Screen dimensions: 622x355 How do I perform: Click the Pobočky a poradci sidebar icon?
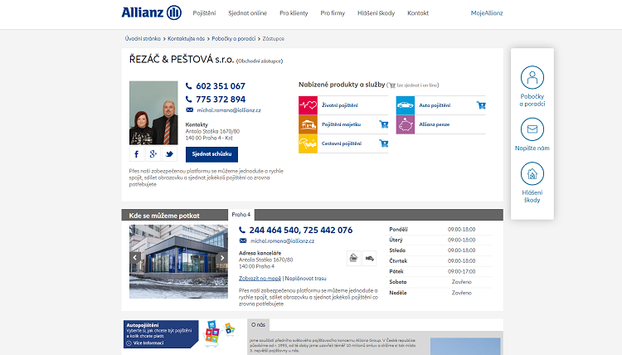click(x=532, y=77)
